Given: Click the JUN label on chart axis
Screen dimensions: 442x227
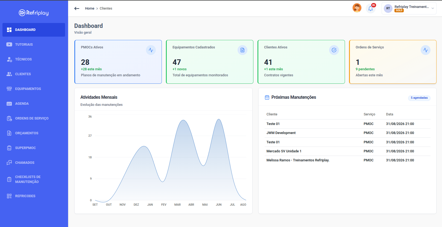Looking at the screenshot, I should (x=219, y=205).
